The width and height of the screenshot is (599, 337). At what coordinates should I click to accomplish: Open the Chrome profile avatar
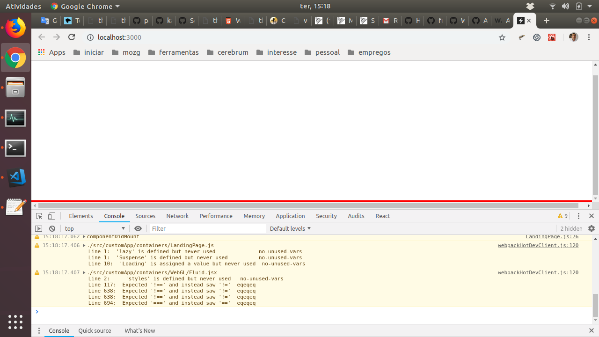point(573,37)
